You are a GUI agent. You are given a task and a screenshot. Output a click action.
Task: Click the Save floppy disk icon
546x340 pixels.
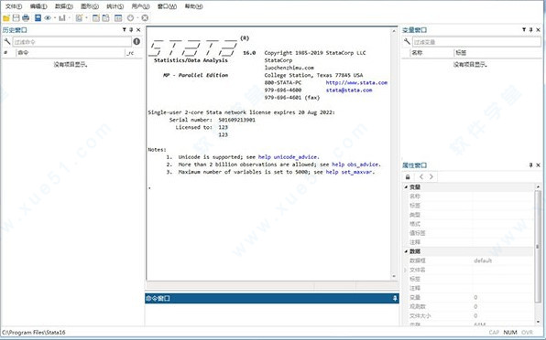16,18
